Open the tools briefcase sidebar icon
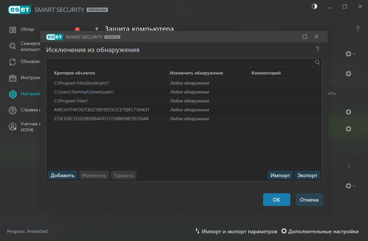The image size is (368, 241). point(13,78)
